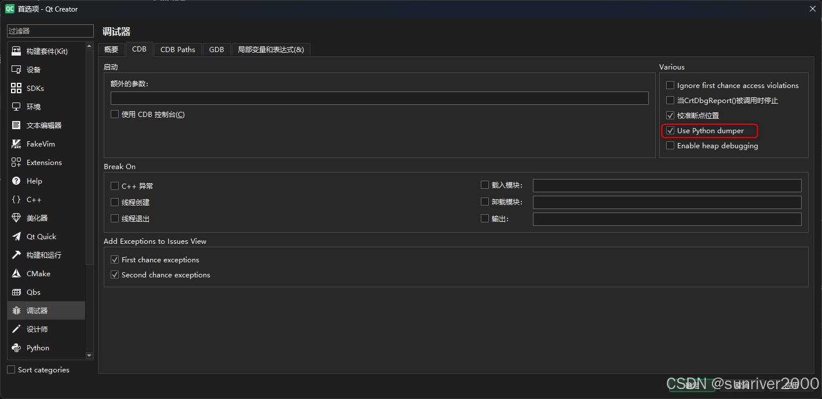Image resolution: width=822 pixels, height=399 pixels.
Task: Select the Qbs category
Action: 46,292
